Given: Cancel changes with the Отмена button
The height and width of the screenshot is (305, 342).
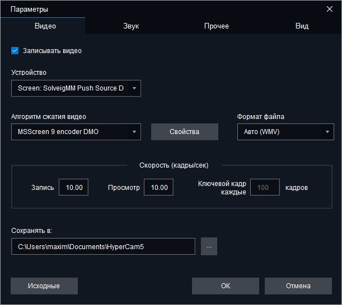Looking at the screenshot, I should tap(298, 286).
